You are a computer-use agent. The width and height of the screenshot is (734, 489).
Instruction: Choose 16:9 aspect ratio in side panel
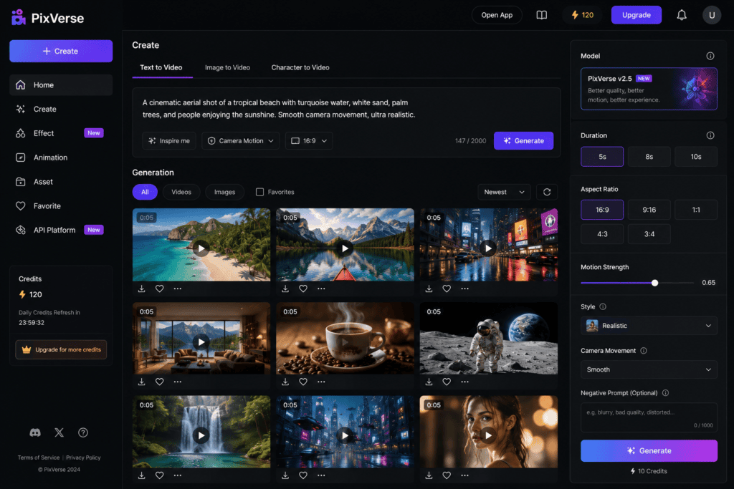click(602, 210)
